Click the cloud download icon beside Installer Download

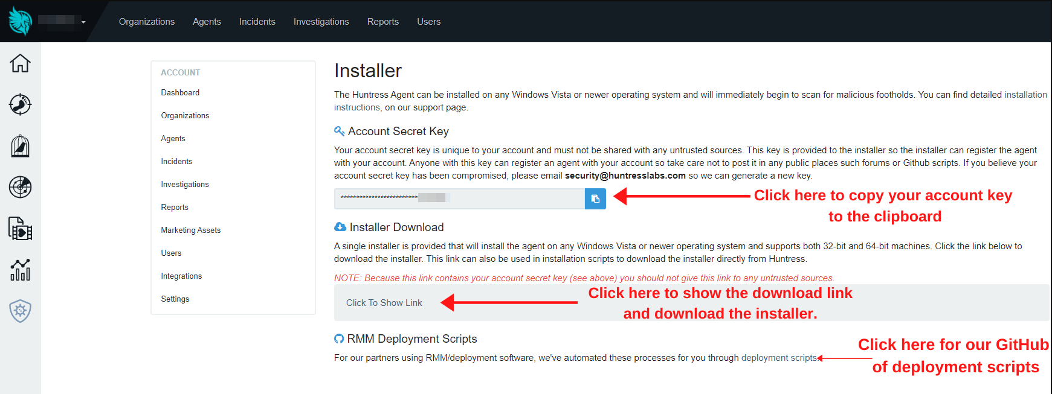pos(340,227)
